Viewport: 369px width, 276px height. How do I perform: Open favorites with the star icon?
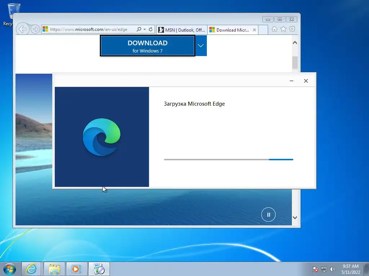coord(283,29)
